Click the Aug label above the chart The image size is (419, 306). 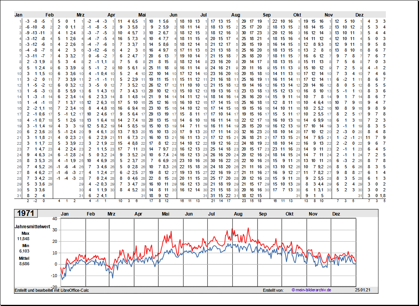(238, 214)
